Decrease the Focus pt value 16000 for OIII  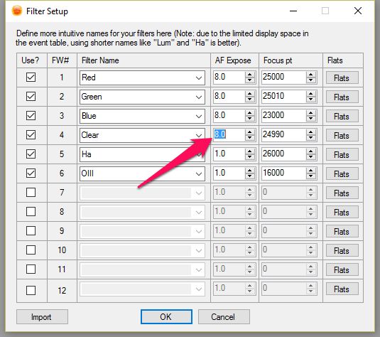coord(310,176)
